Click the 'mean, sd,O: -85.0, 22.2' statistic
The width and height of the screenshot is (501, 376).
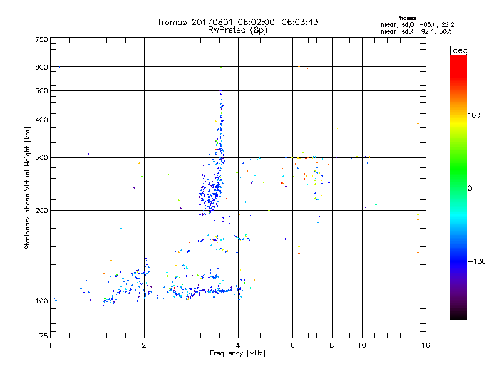click(x=417, y=24)
